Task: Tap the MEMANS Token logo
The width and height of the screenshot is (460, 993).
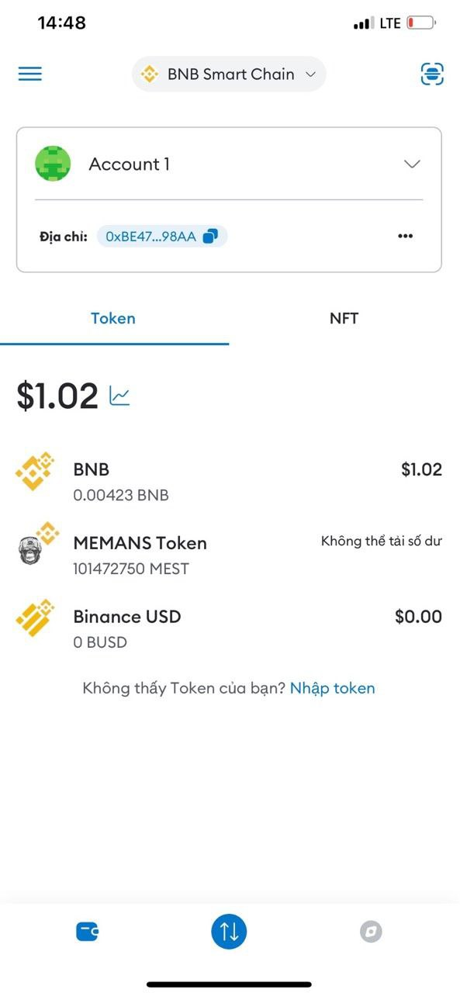Action: coord(37,544)
